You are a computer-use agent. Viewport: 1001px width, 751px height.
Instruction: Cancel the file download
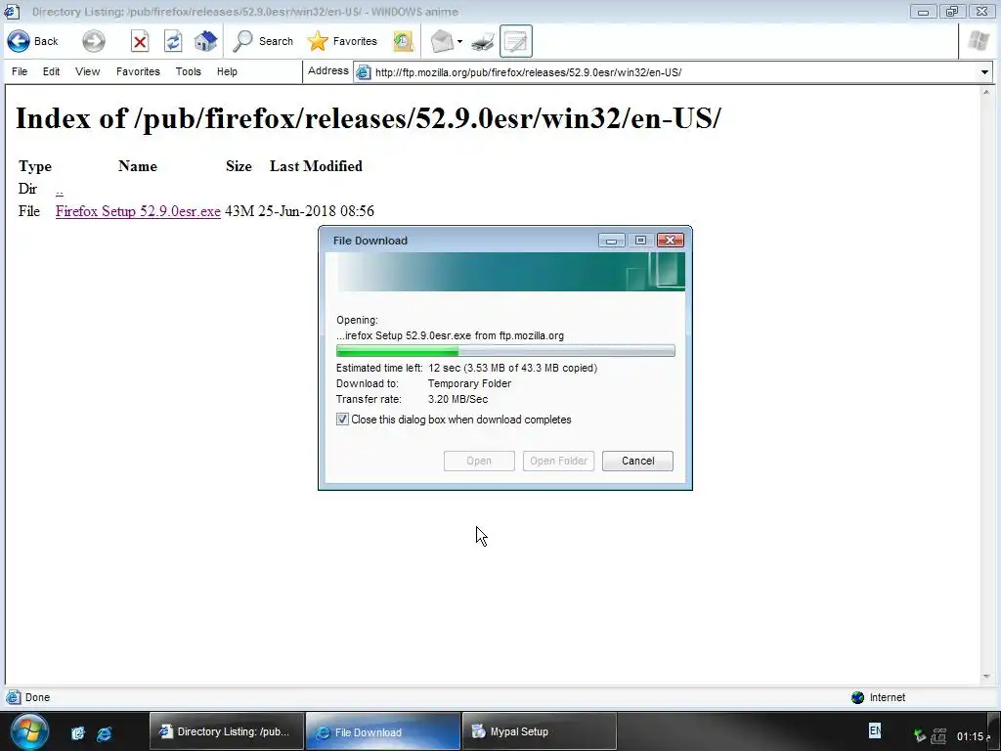(637, 462)
